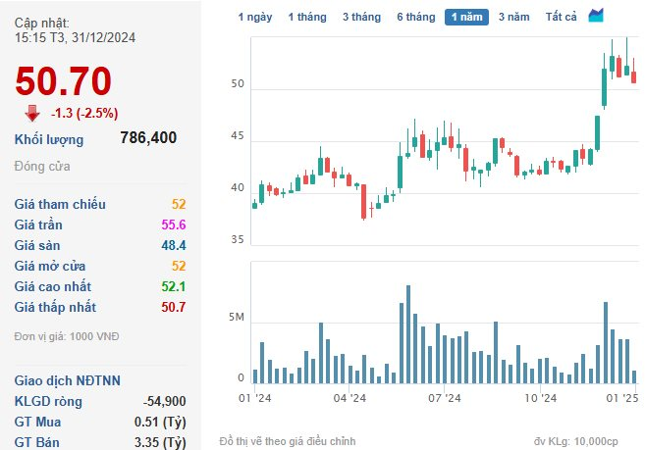Click the sell value 3.35 (Tỷ)
Image resolution: width=645 pixels, height=450 pixels.
point(160,442)
